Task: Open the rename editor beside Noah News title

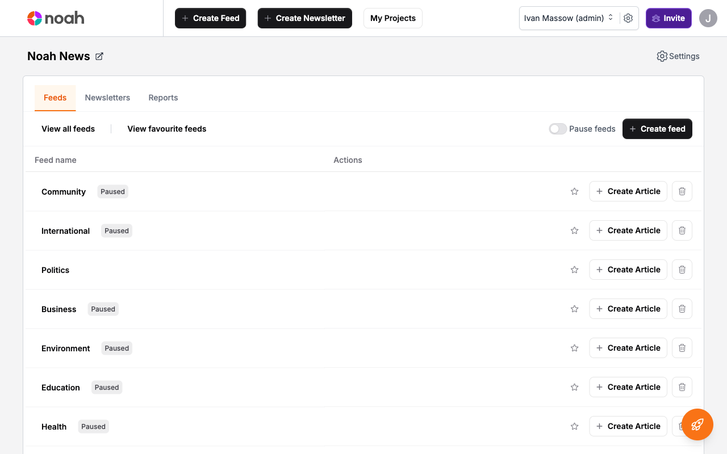Action: [99, 56]
